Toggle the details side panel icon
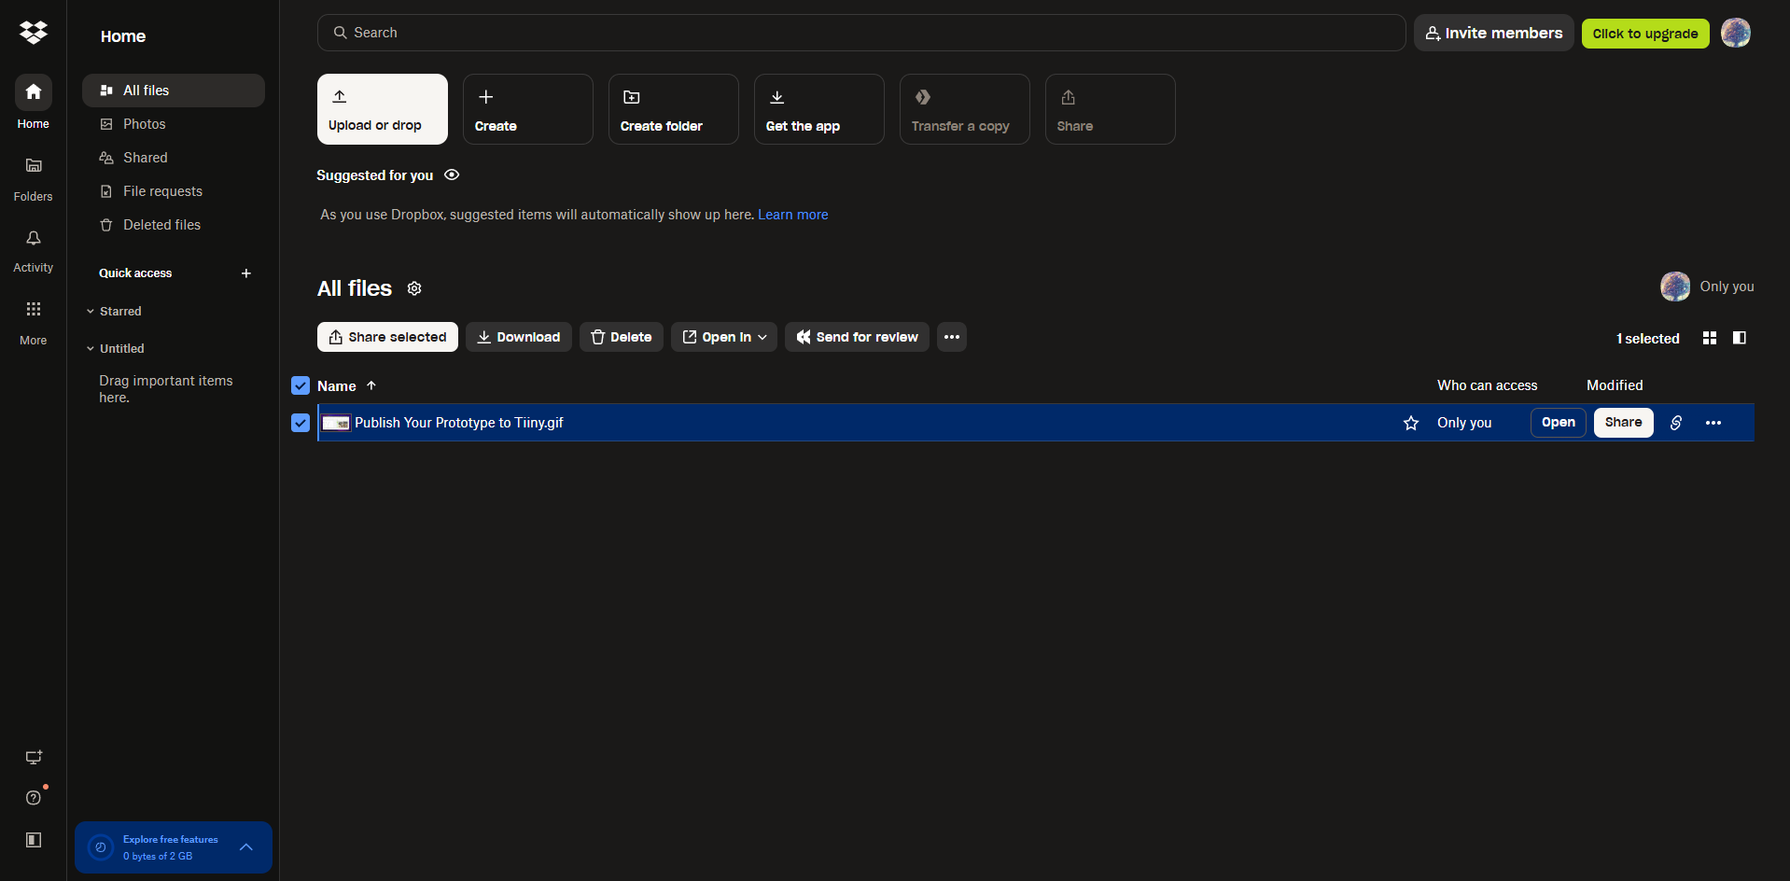 tap(1739, 338)
